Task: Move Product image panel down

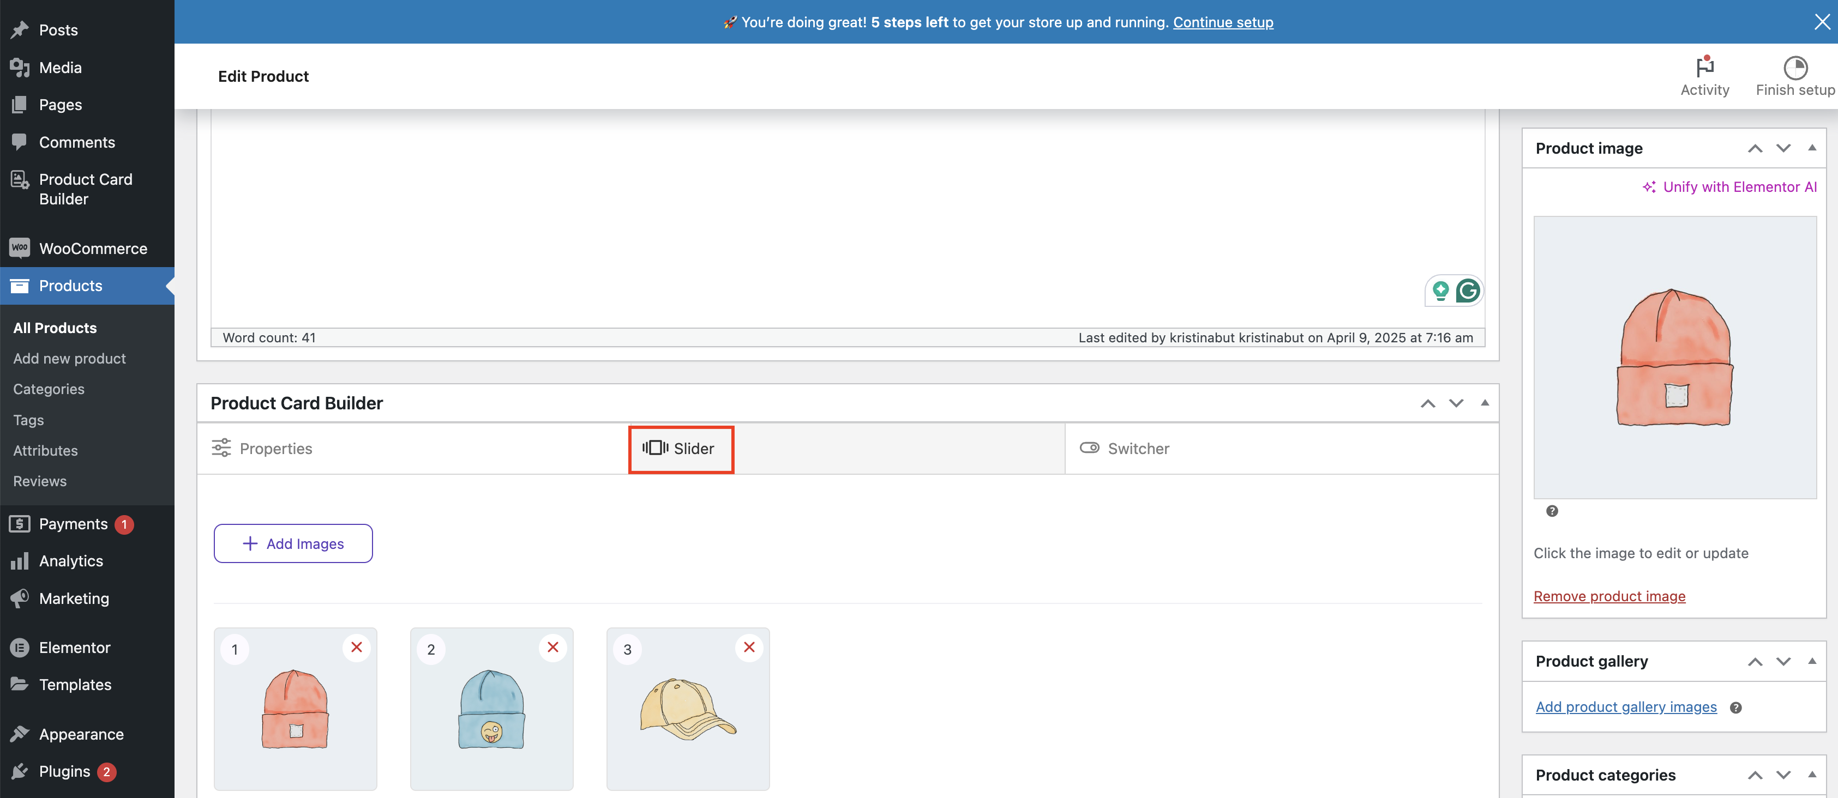Action: point(1783,148)
